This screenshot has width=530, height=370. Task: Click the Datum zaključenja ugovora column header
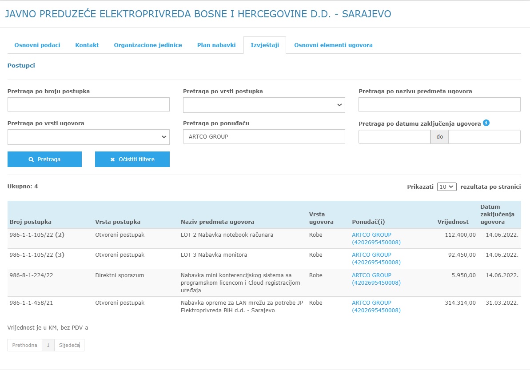tap(497, 214)
